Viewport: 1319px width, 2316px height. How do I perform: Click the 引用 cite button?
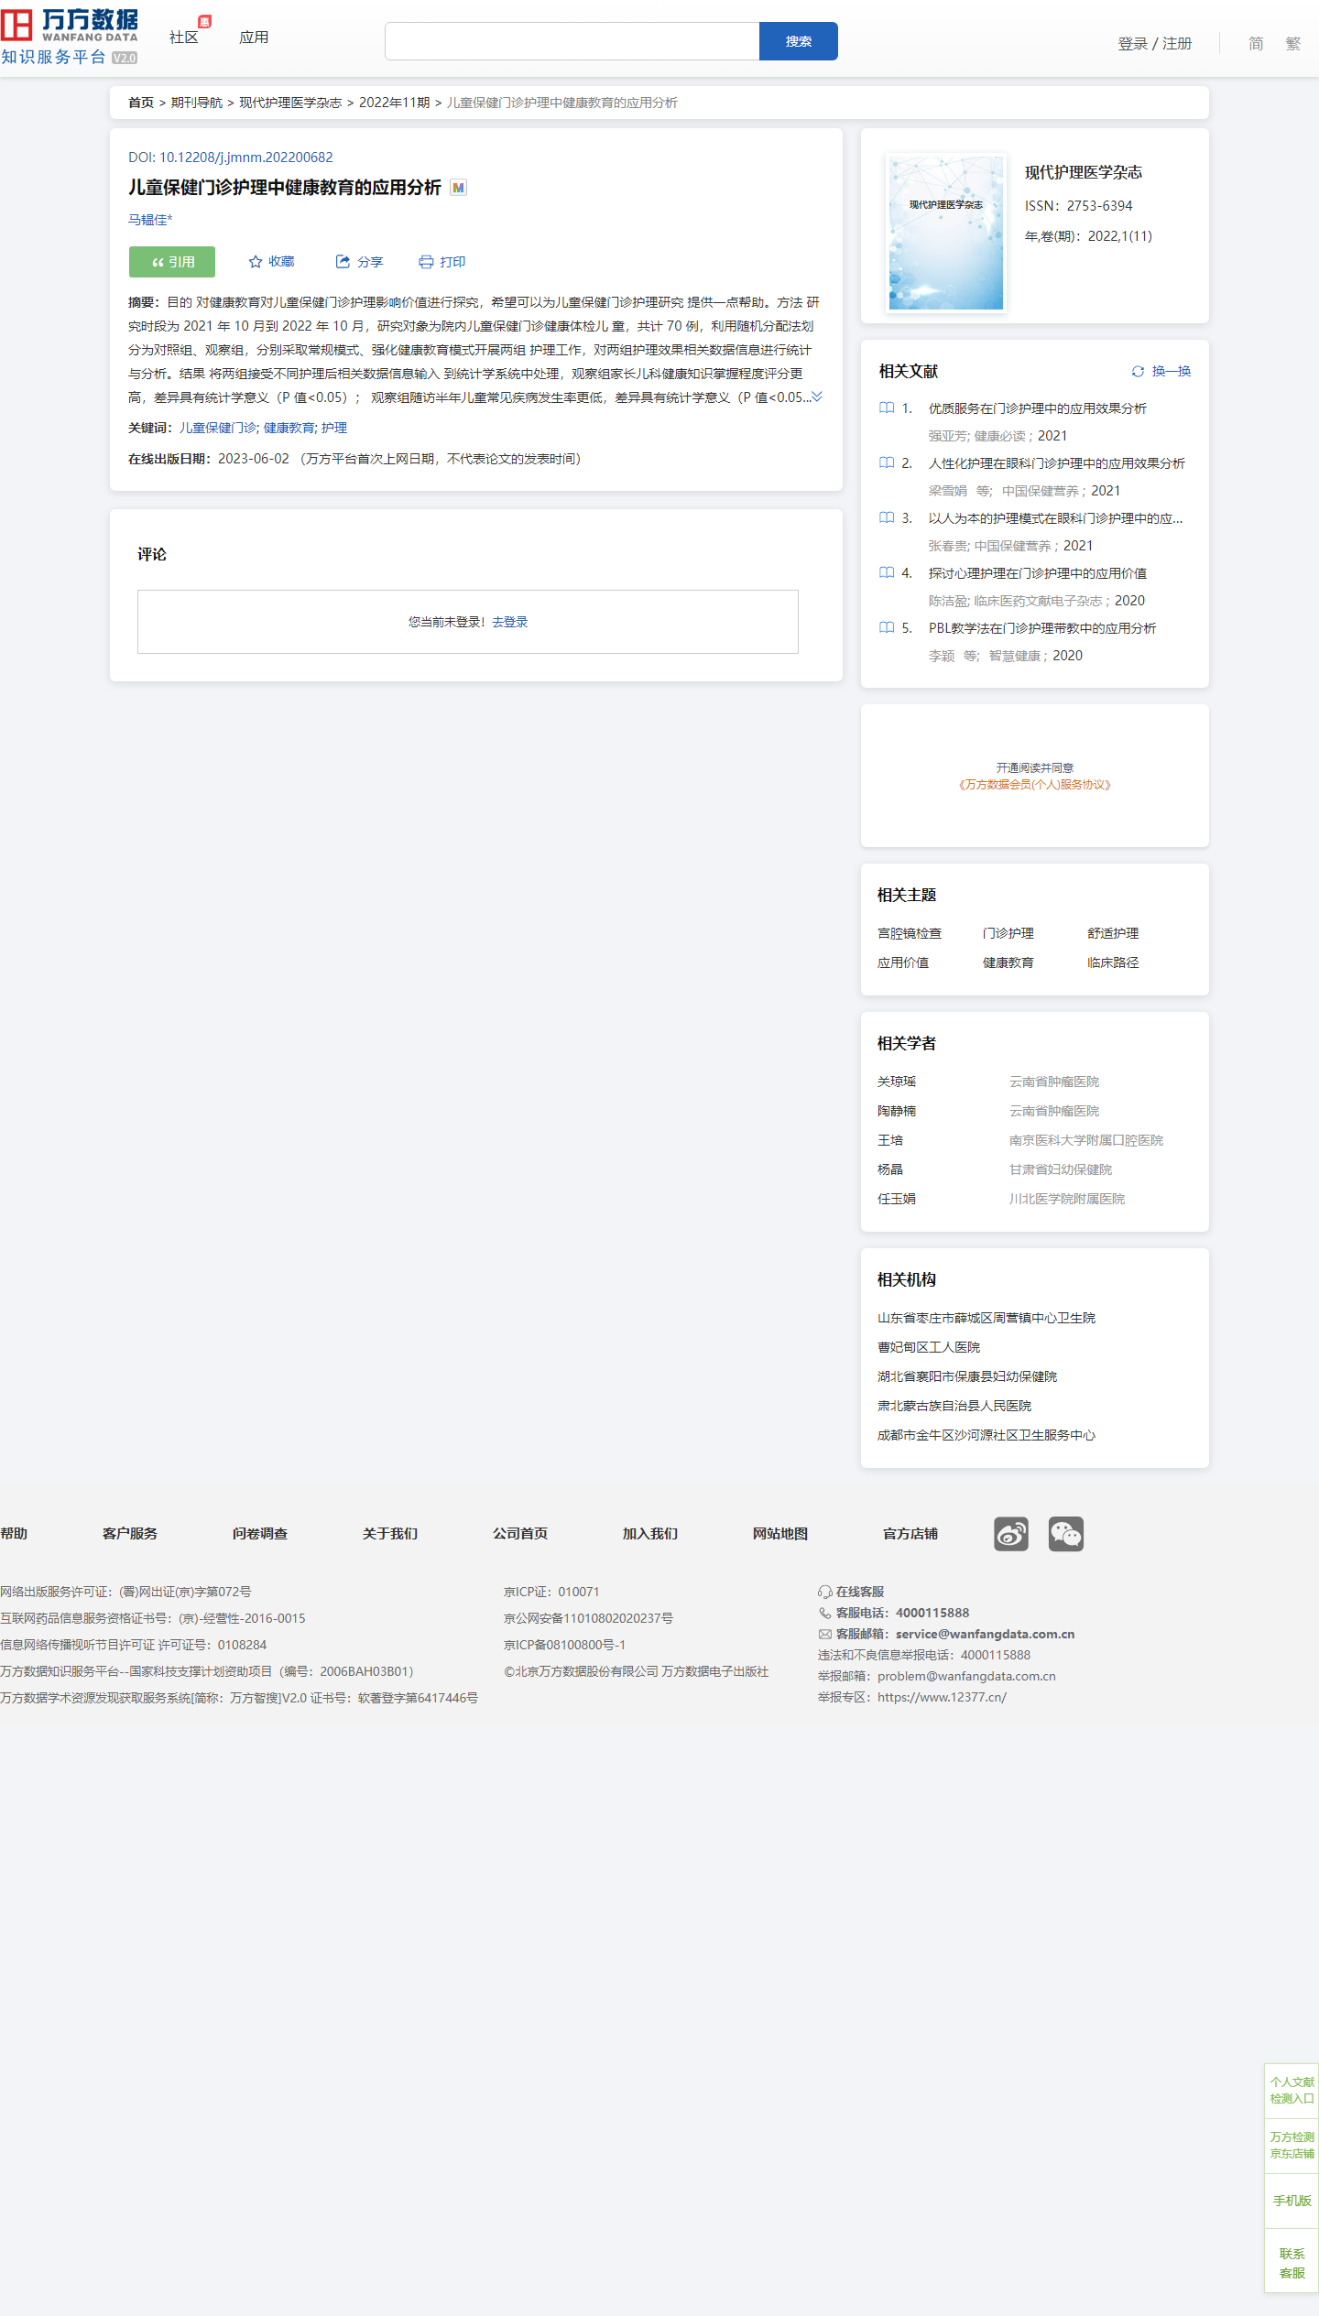coord(172,262)
